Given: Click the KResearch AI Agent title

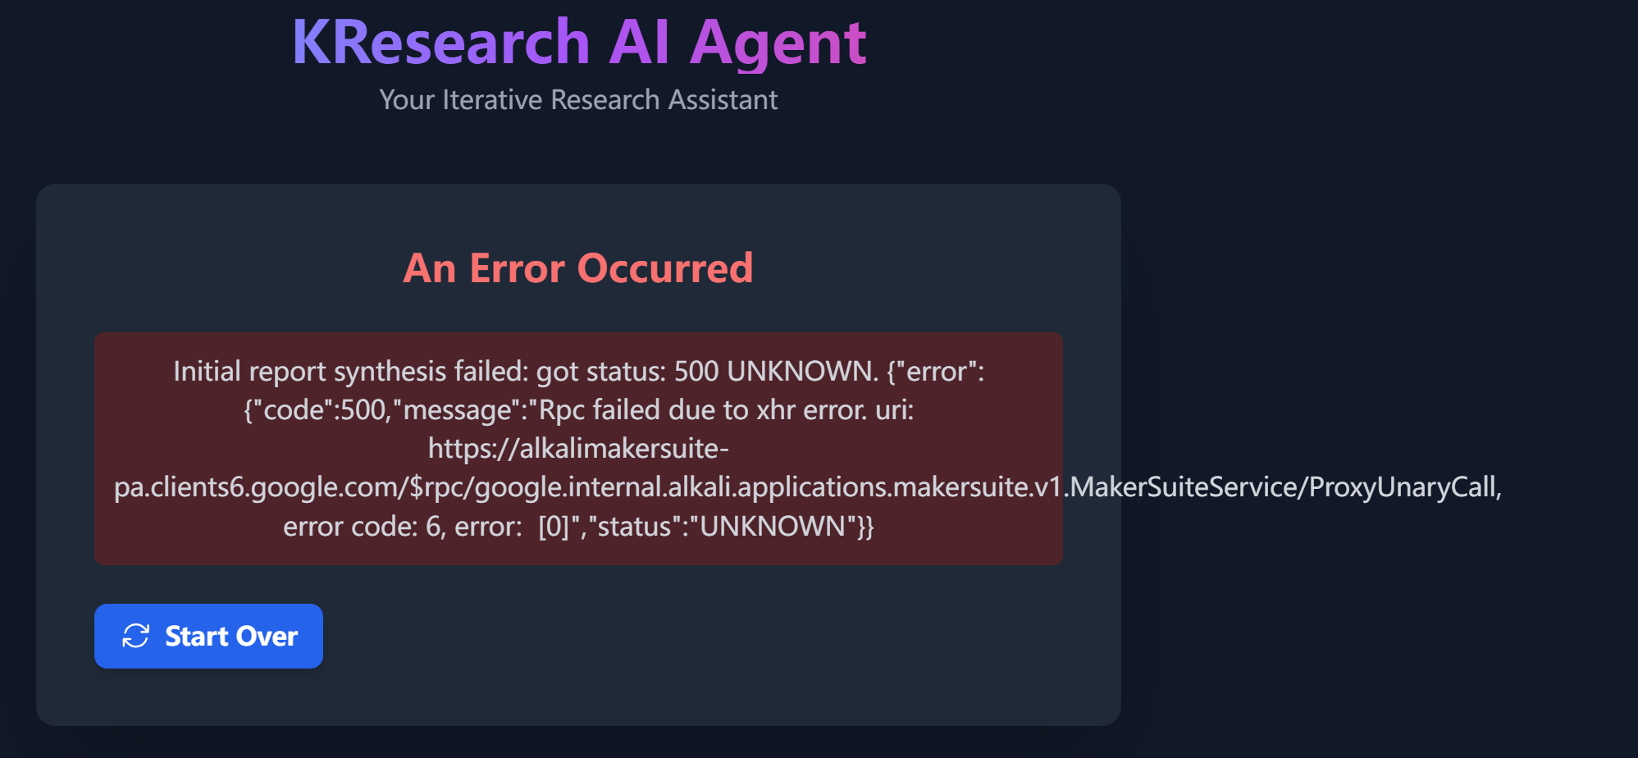Looking at the screenshot, I should [x=579, y=42].
